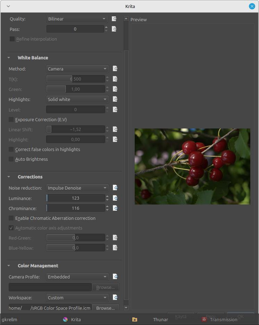Increase Luminance with the up arrow
Viewport: 259px width, 325px height.
coord(107,196)
